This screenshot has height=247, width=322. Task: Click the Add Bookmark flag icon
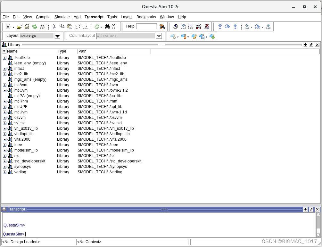point(173,37)
